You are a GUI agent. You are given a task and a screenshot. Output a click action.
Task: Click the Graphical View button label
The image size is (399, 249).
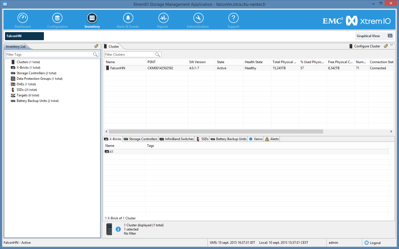point(368,36)
